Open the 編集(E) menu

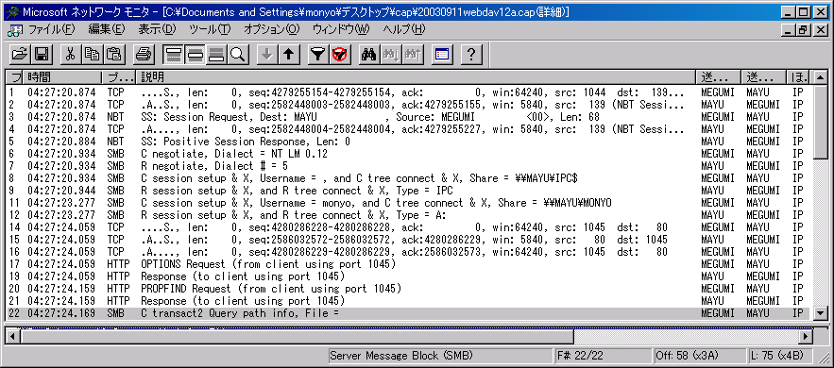tap(107, 30)
